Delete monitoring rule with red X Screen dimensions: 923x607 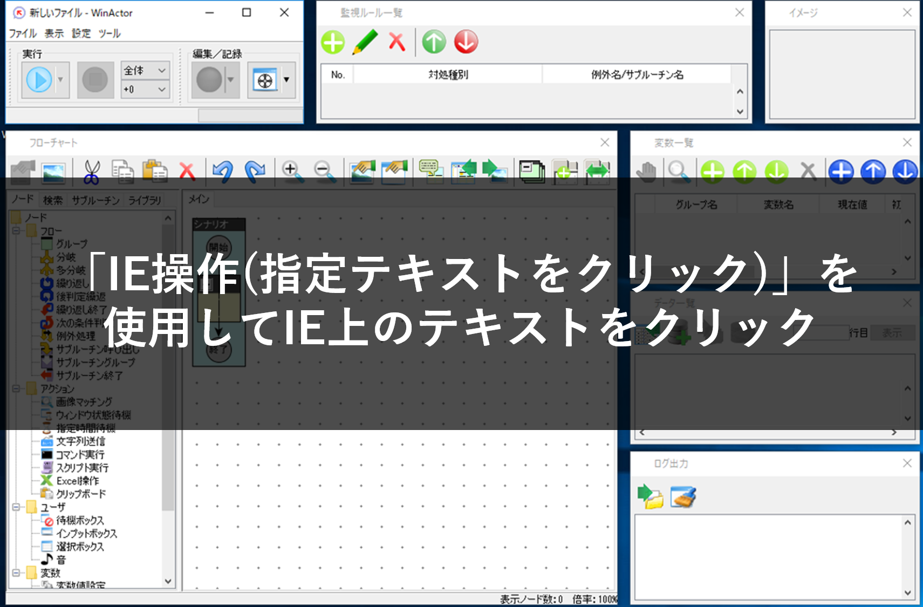(397, 42)
